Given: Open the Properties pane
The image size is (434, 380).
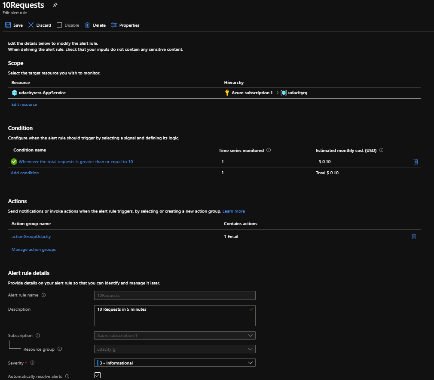Looking at the screenshot, I should point(125,25).
